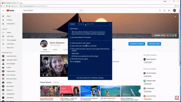This screenshot has width=181, height=102.
Task: Click Edit more preferences in Windows Settings
Action: click(x=90, y=78)
